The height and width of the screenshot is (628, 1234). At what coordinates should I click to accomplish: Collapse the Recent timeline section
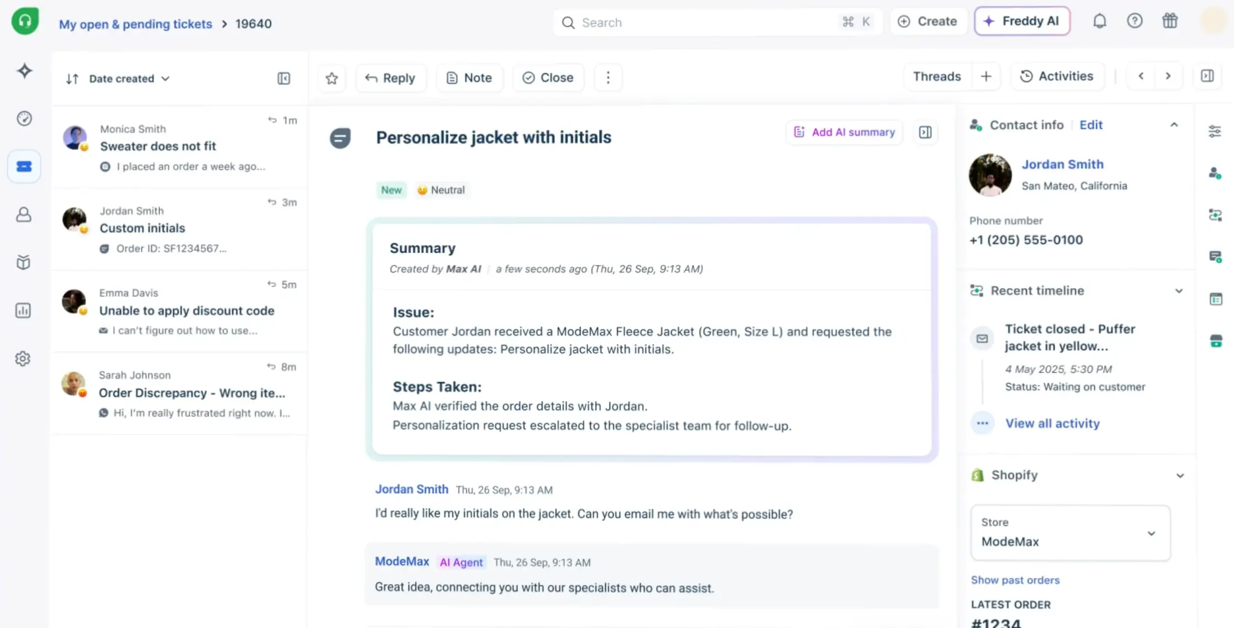[x=1178, y=290]
